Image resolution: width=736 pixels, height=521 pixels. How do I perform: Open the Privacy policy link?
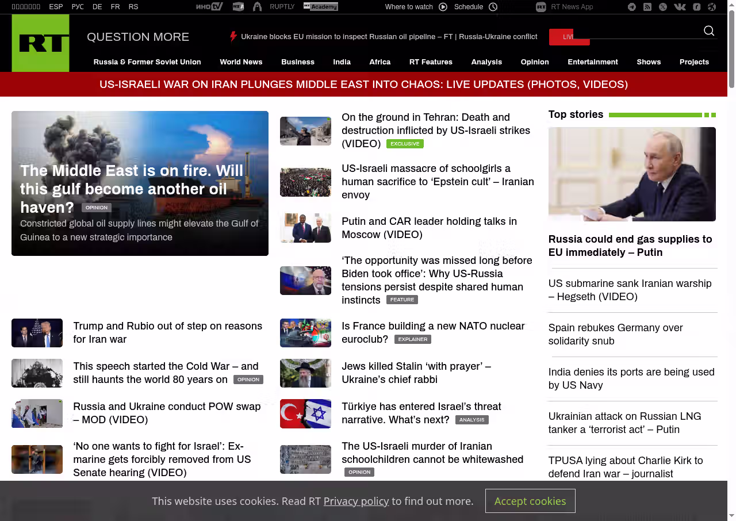[x=356, y=501]
